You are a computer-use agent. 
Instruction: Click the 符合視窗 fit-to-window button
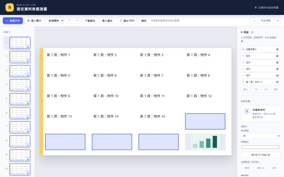(x=266, y=20)
